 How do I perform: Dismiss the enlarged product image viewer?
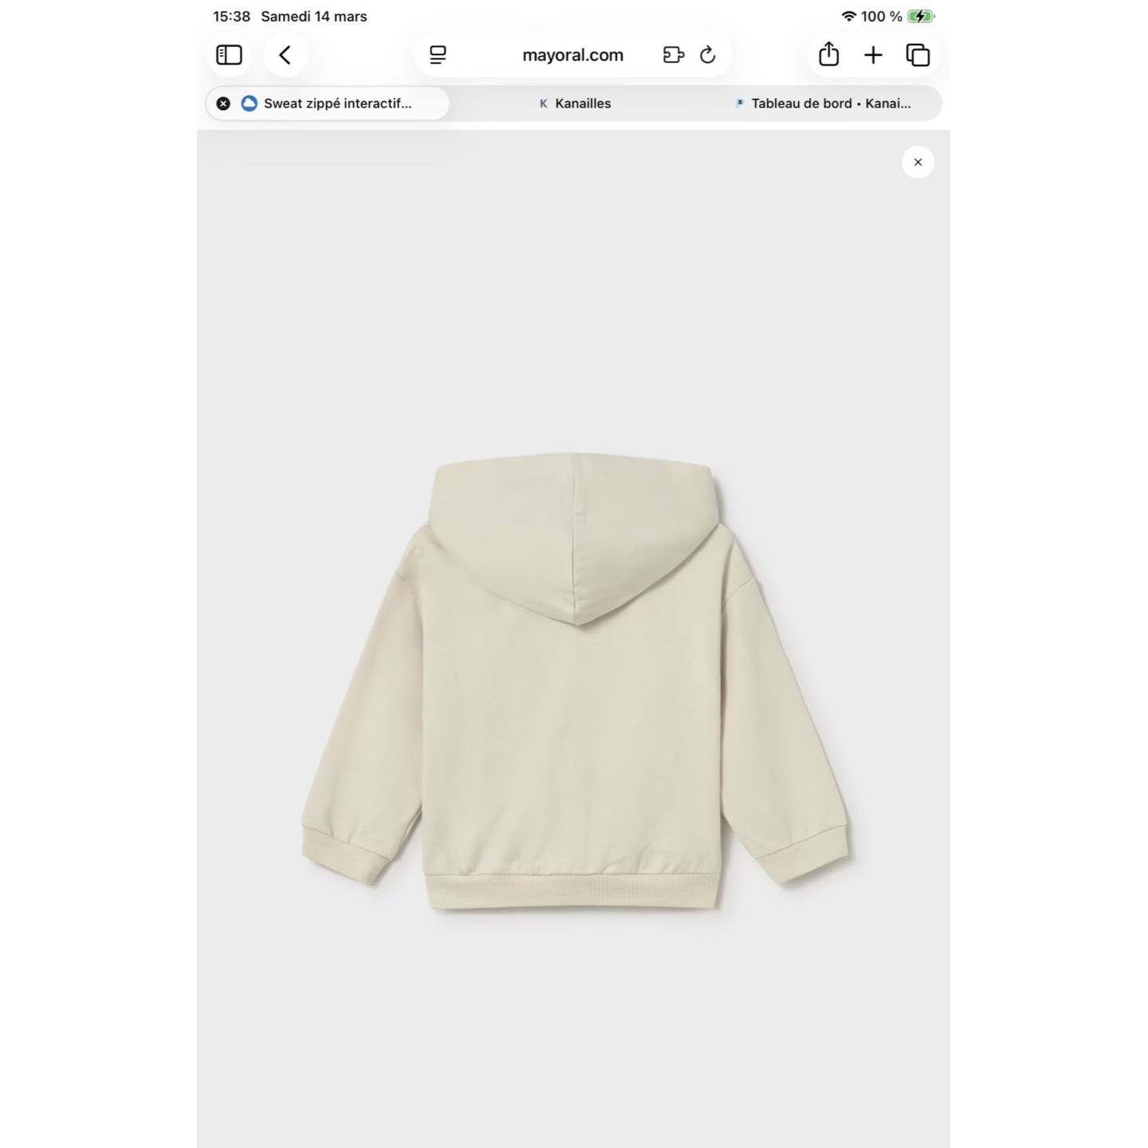pyautogui.click(x=918, y=163)
